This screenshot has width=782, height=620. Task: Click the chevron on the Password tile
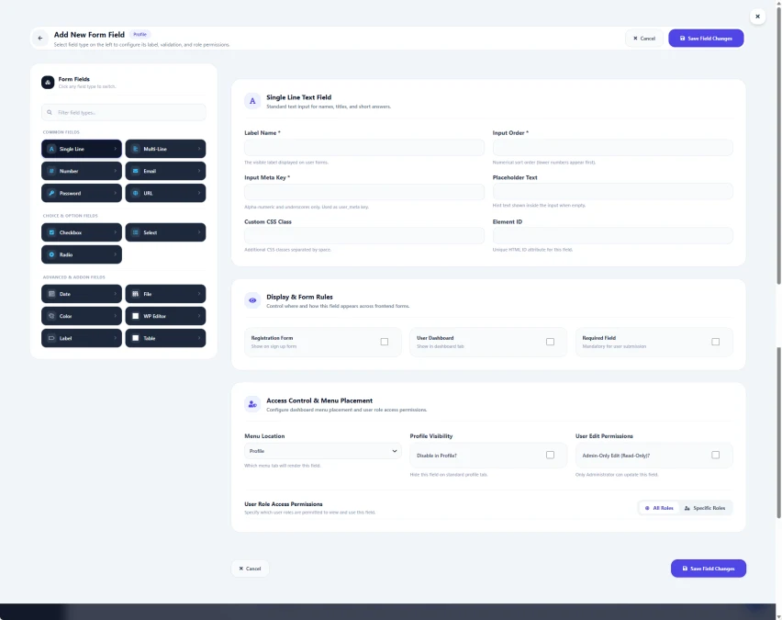(116, 193)
